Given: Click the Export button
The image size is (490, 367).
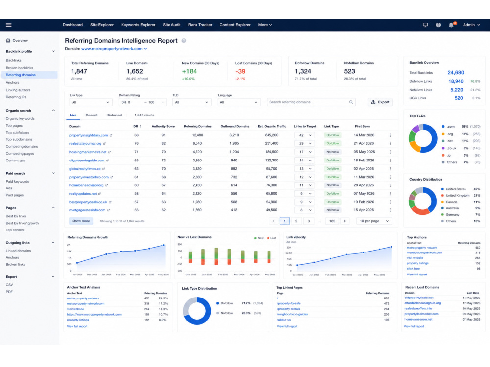Looking at the screenshot, I should [x=380, y=102].
